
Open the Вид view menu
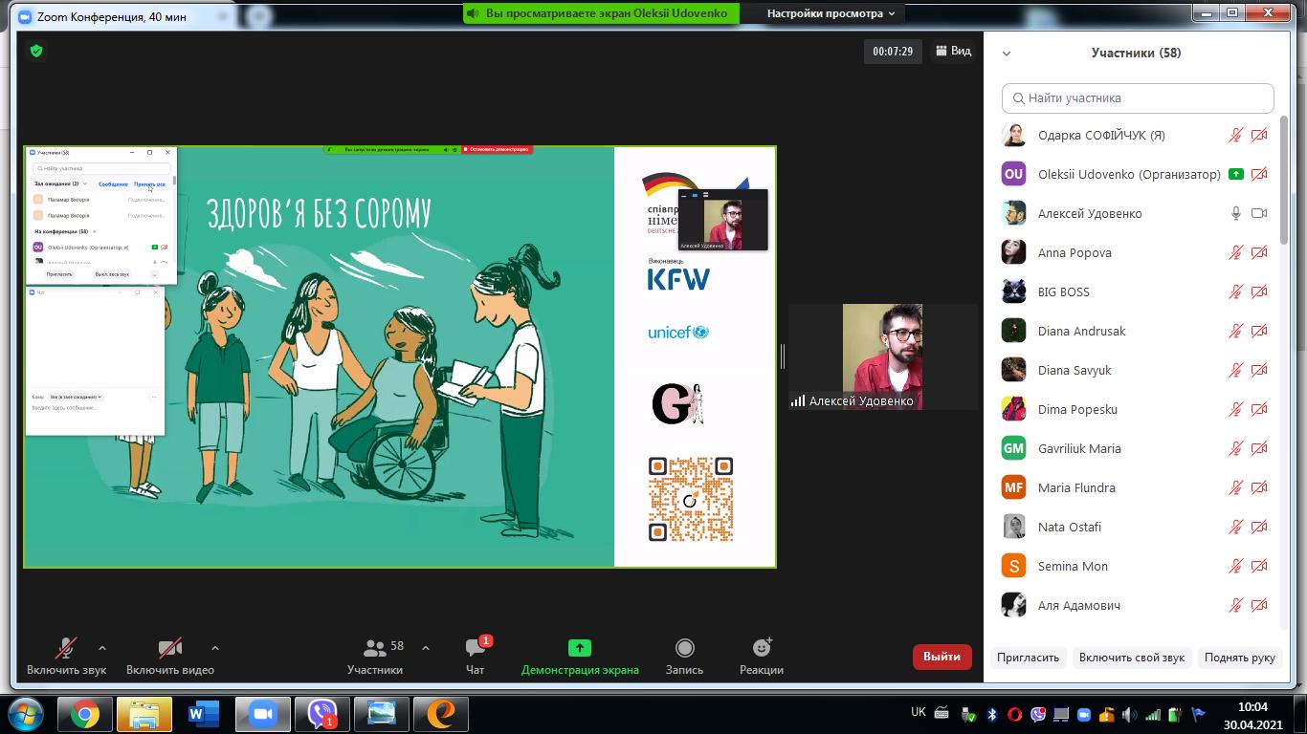(x=953, y=51)
